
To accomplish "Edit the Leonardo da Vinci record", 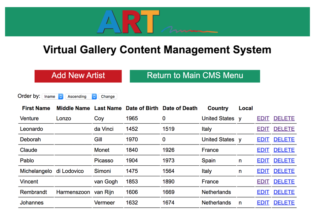I will click(263, 129).
